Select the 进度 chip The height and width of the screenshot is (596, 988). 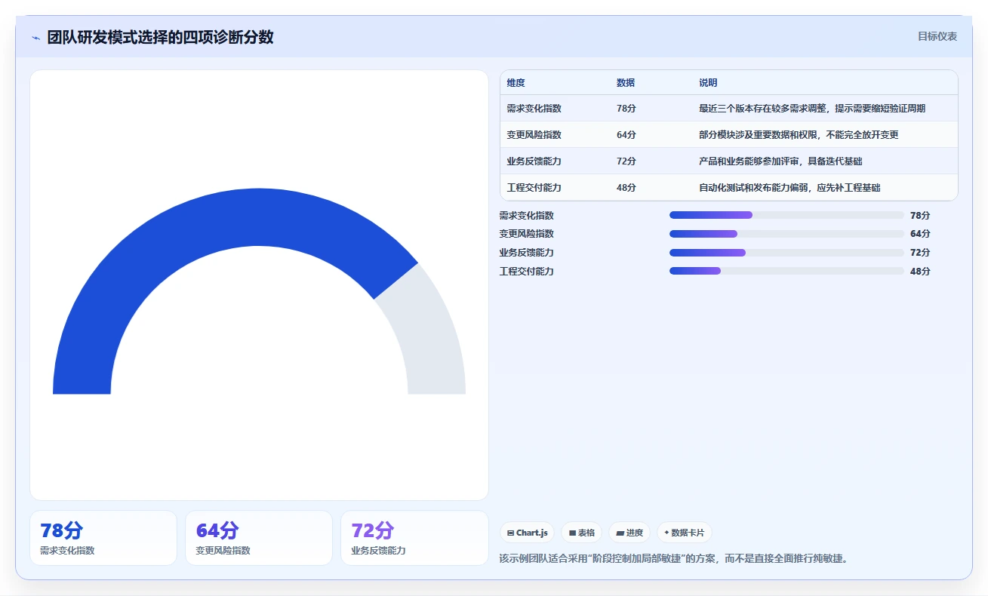coord(629,533)
